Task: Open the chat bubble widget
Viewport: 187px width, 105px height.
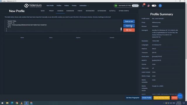Action: pyautogui.click(x=180, y=96)
